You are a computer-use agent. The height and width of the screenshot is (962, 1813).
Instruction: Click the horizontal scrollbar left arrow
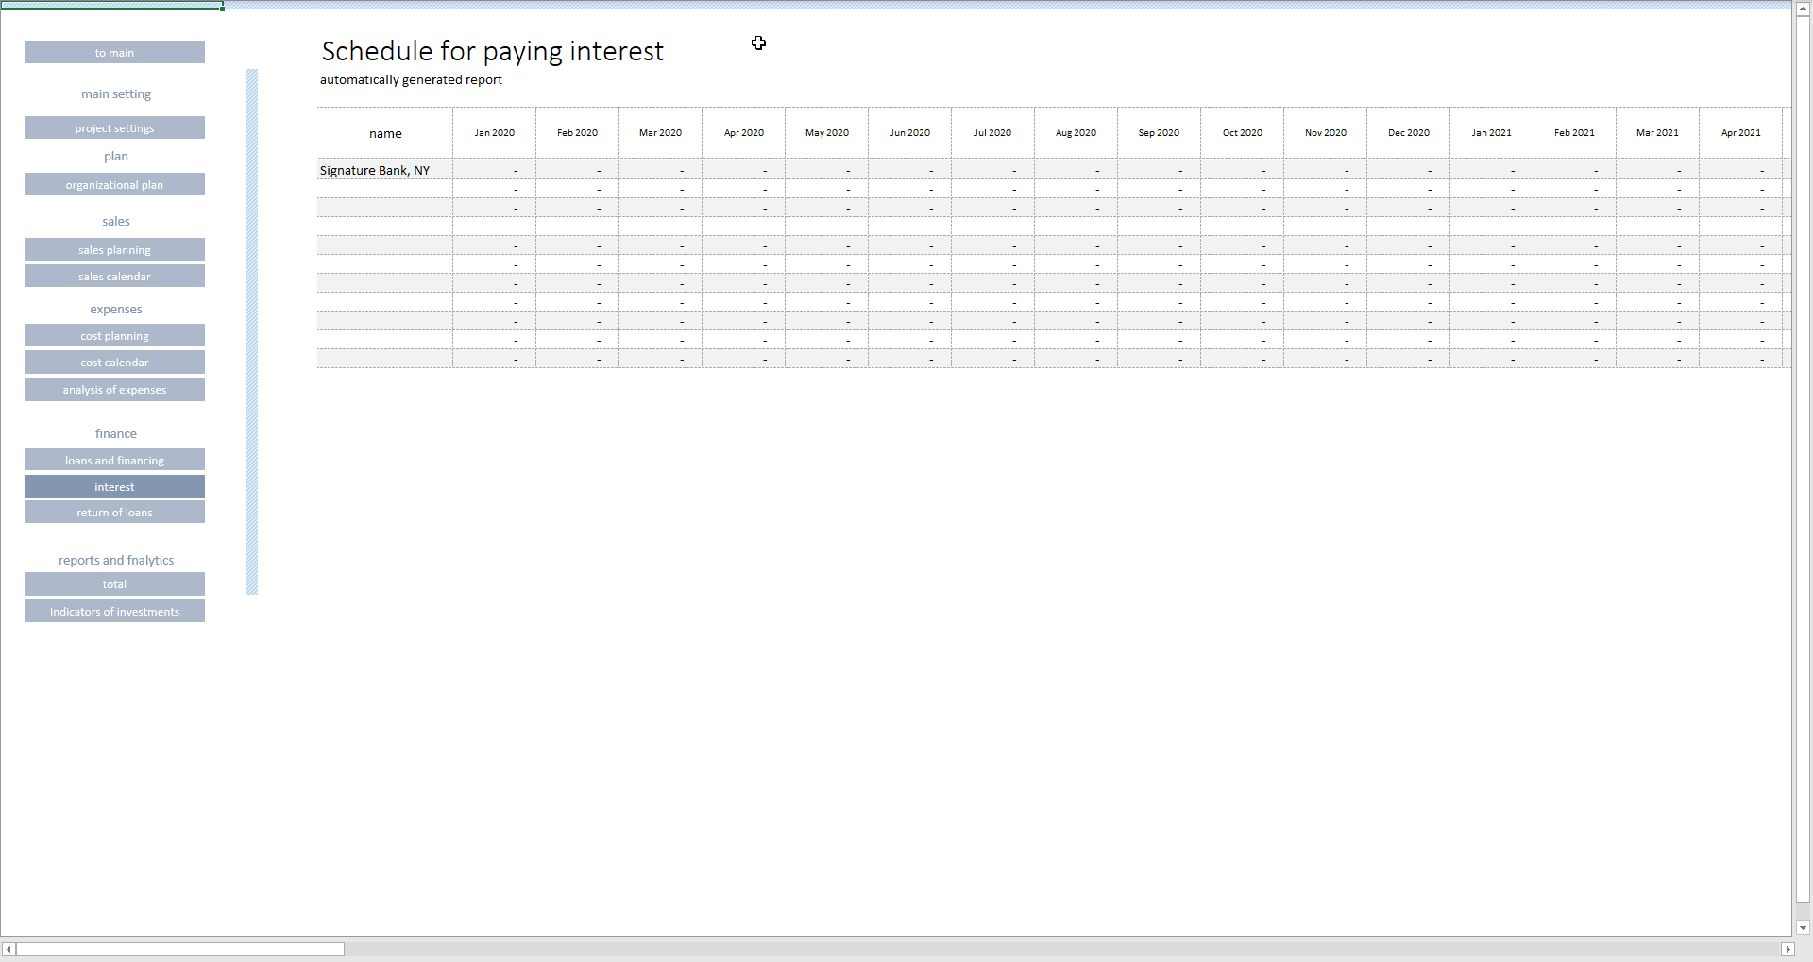[8, 949]
